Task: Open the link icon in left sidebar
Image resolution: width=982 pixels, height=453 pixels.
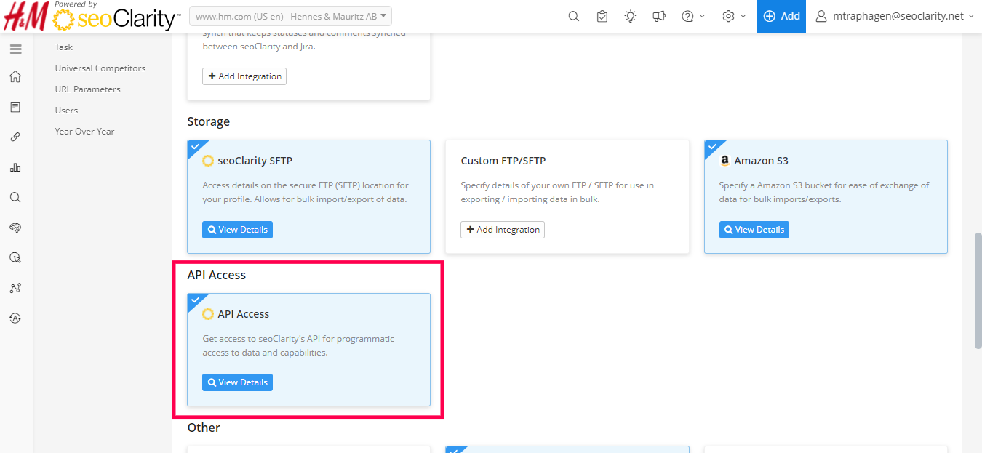Action: 15,137
